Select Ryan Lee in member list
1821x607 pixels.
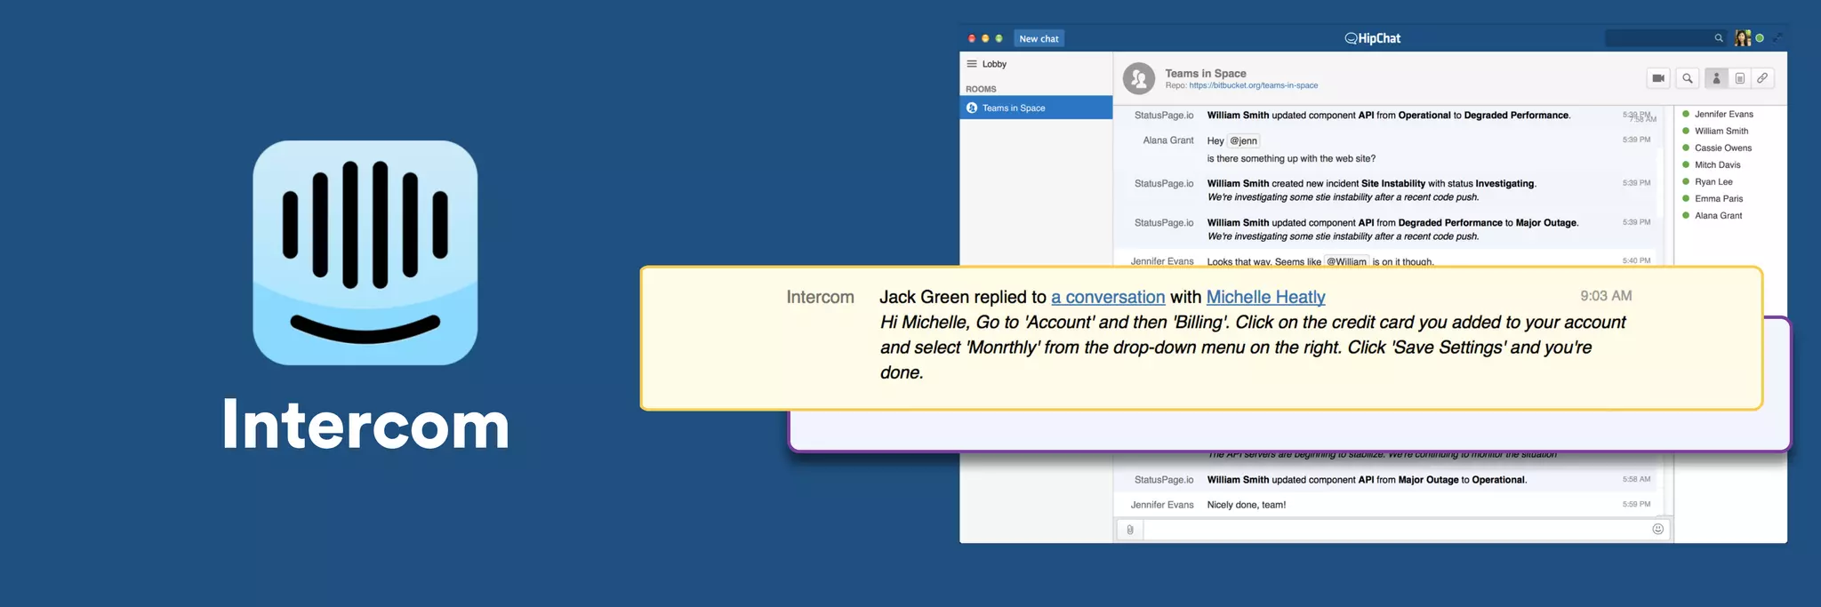click(x=1713, y=181)
